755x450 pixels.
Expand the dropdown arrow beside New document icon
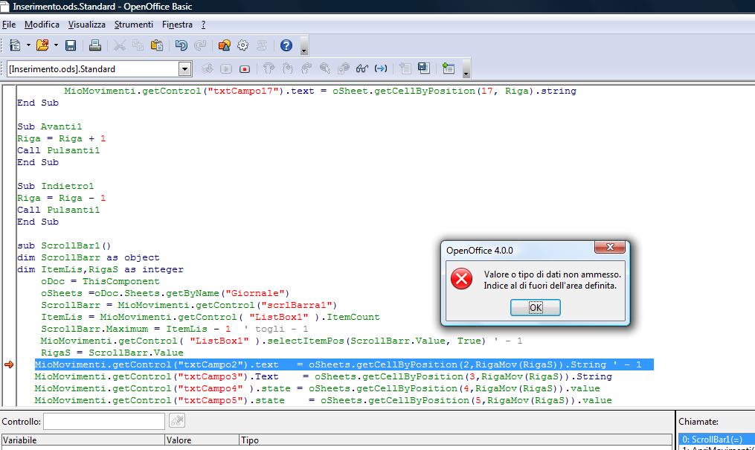click(x=28, y=46)
